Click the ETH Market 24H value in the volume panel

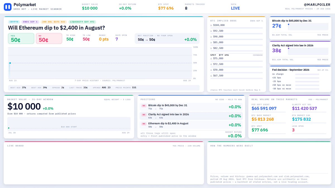pyautogui.click(x=301, y=119)
